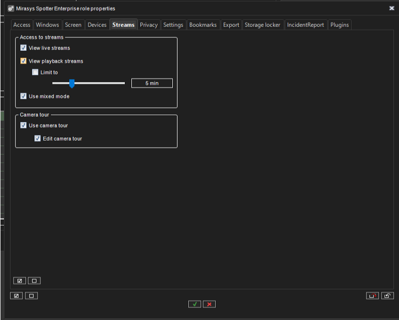Click check-all icon inside the Streams tab panel
This screenshot has width=399, height=320.
coord(19,281)
